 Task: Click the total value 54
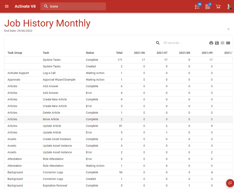121,172
